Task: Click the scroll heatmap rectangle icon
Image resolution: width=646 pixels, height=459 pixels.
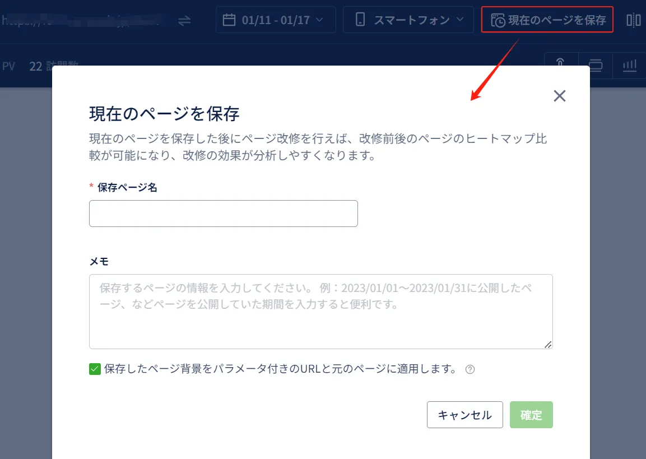Action: click(x=596, y=65)
